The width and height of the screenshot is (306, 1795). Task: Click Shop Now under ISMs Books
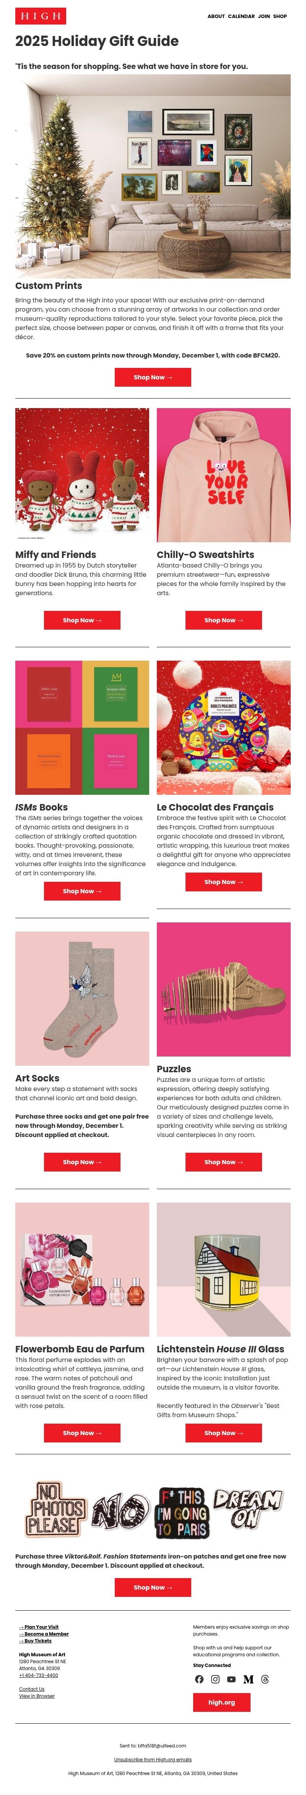pos(82,891)
